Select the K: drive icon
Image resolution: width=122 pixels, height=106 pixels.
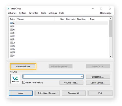(x=11, y=46)
